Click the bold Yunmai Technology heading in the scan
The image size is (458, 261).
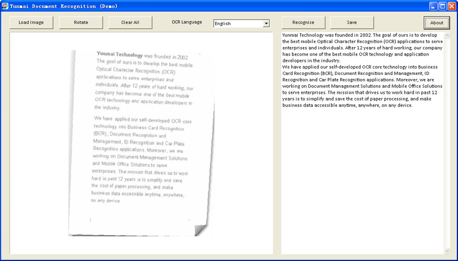pyautogui.click(x=120, y=54)
